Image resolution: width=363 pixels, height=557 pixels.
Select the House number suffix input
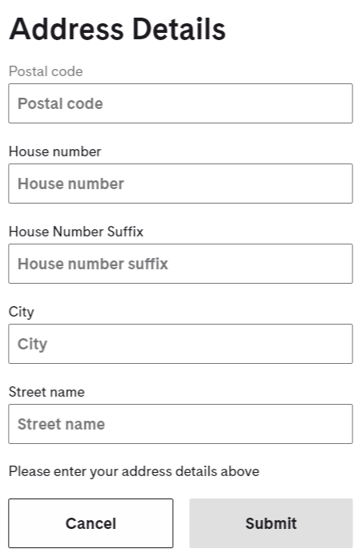pyautogui.click(x=180, y=264)
